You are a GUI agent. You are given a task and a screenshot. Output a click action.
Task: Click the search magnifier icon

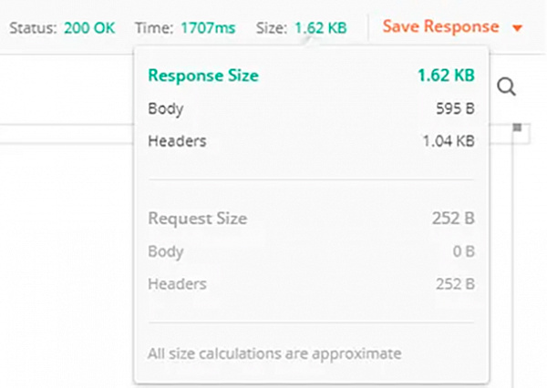click(507, 87)
